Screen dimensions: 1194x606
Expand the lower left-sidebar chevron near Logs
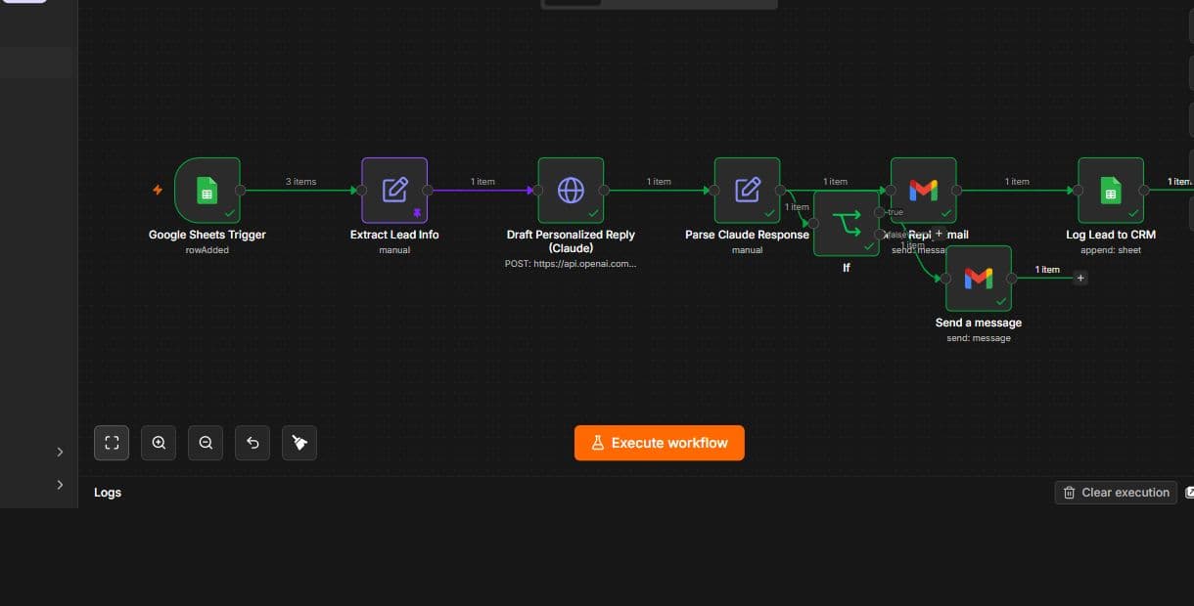coord(60,485)
